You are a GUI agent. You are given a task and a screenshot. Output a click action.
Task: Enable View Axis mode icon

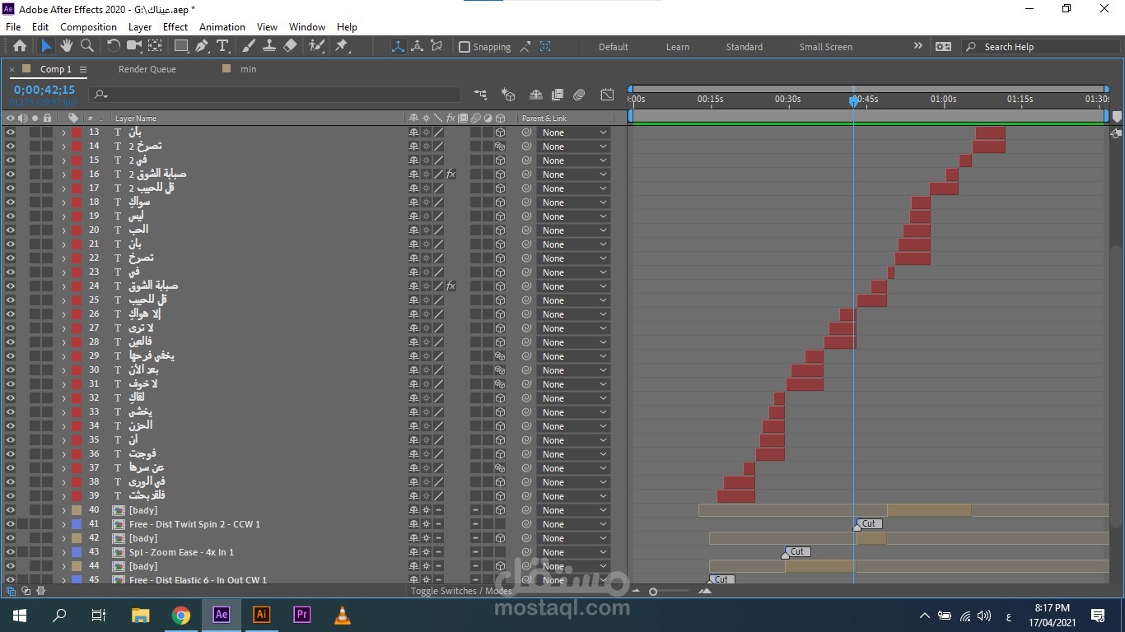pos(437,46)
